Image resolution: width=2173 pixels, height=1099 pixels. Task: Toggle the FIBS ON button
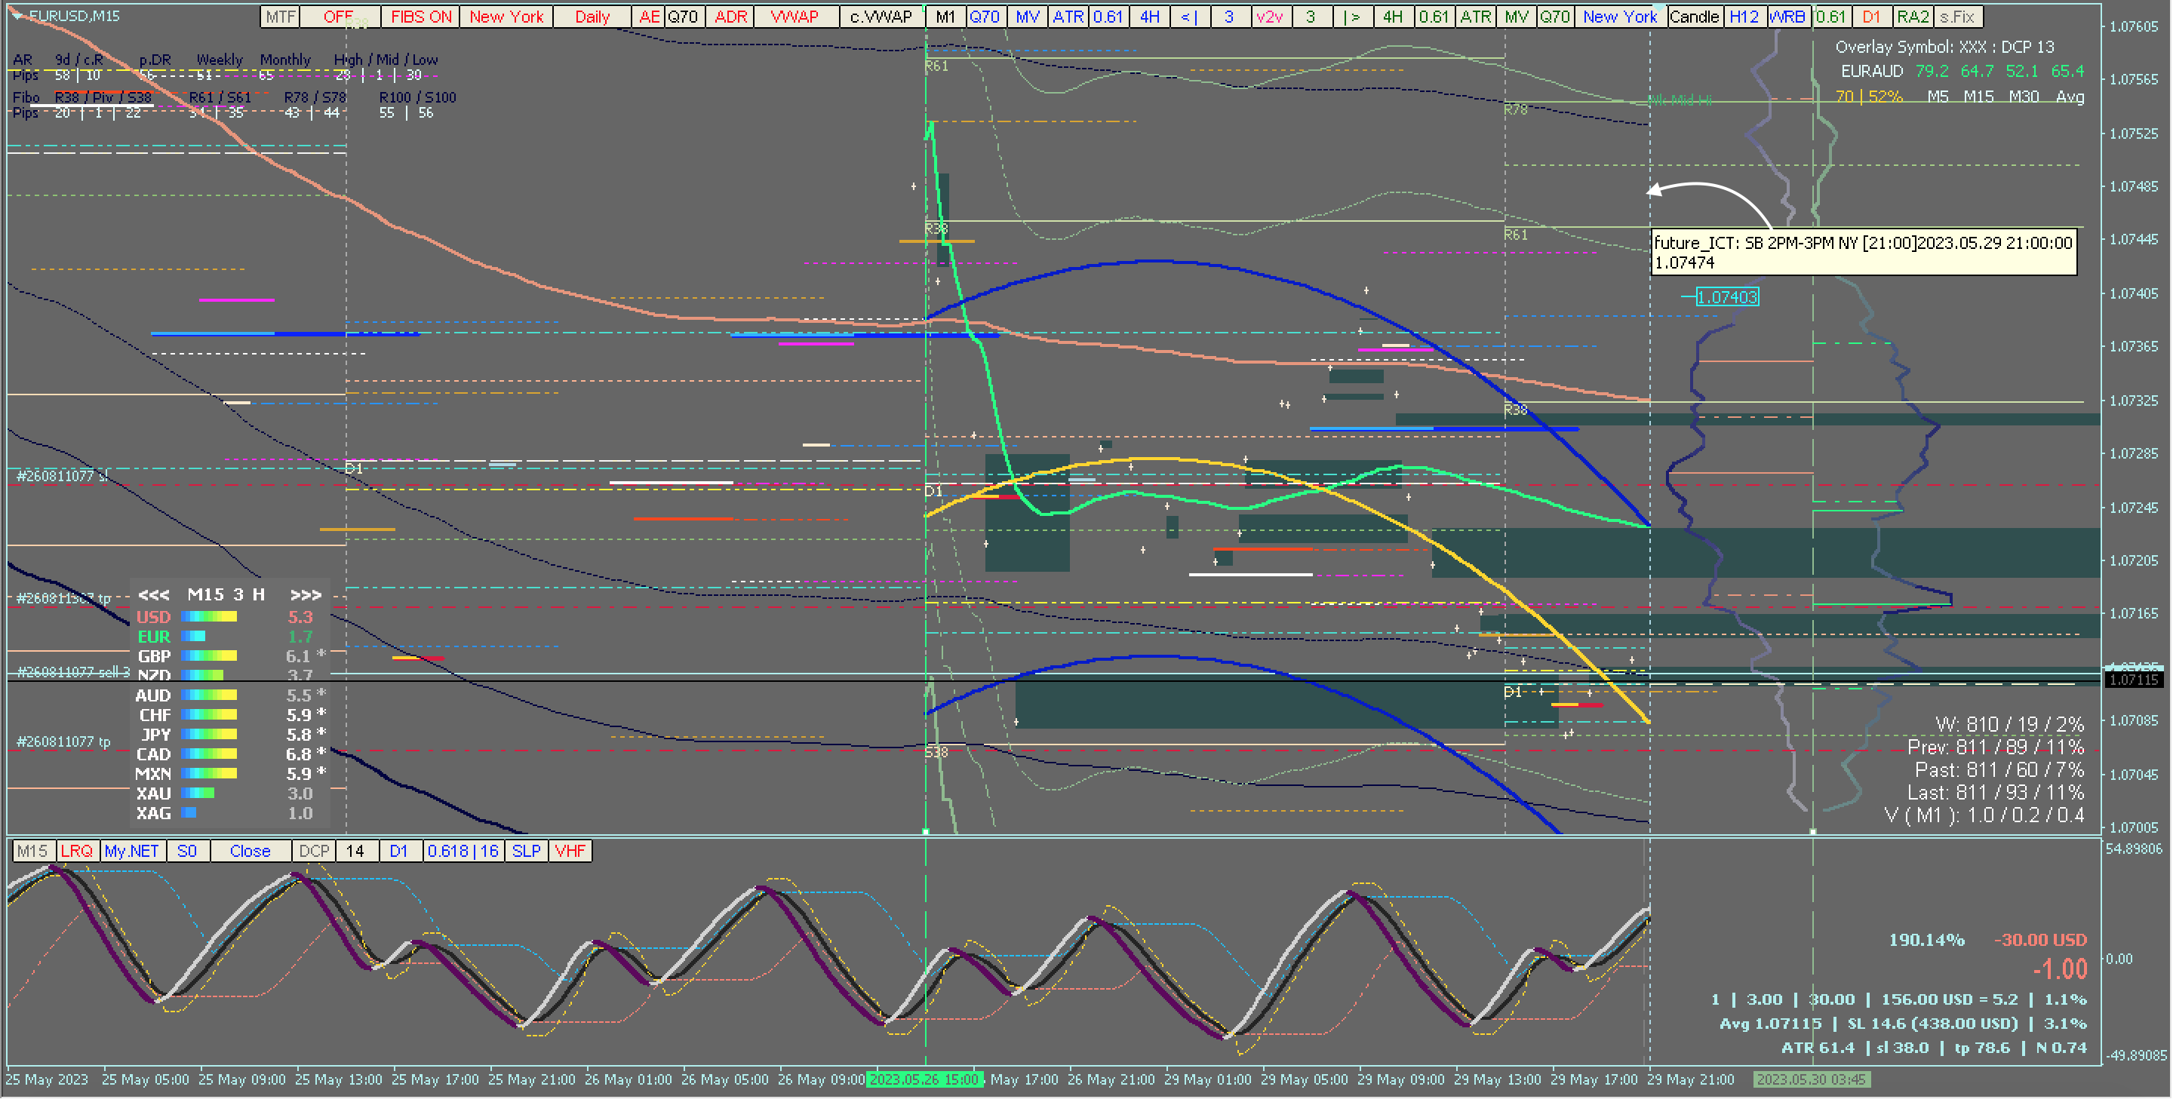point(420,17)
